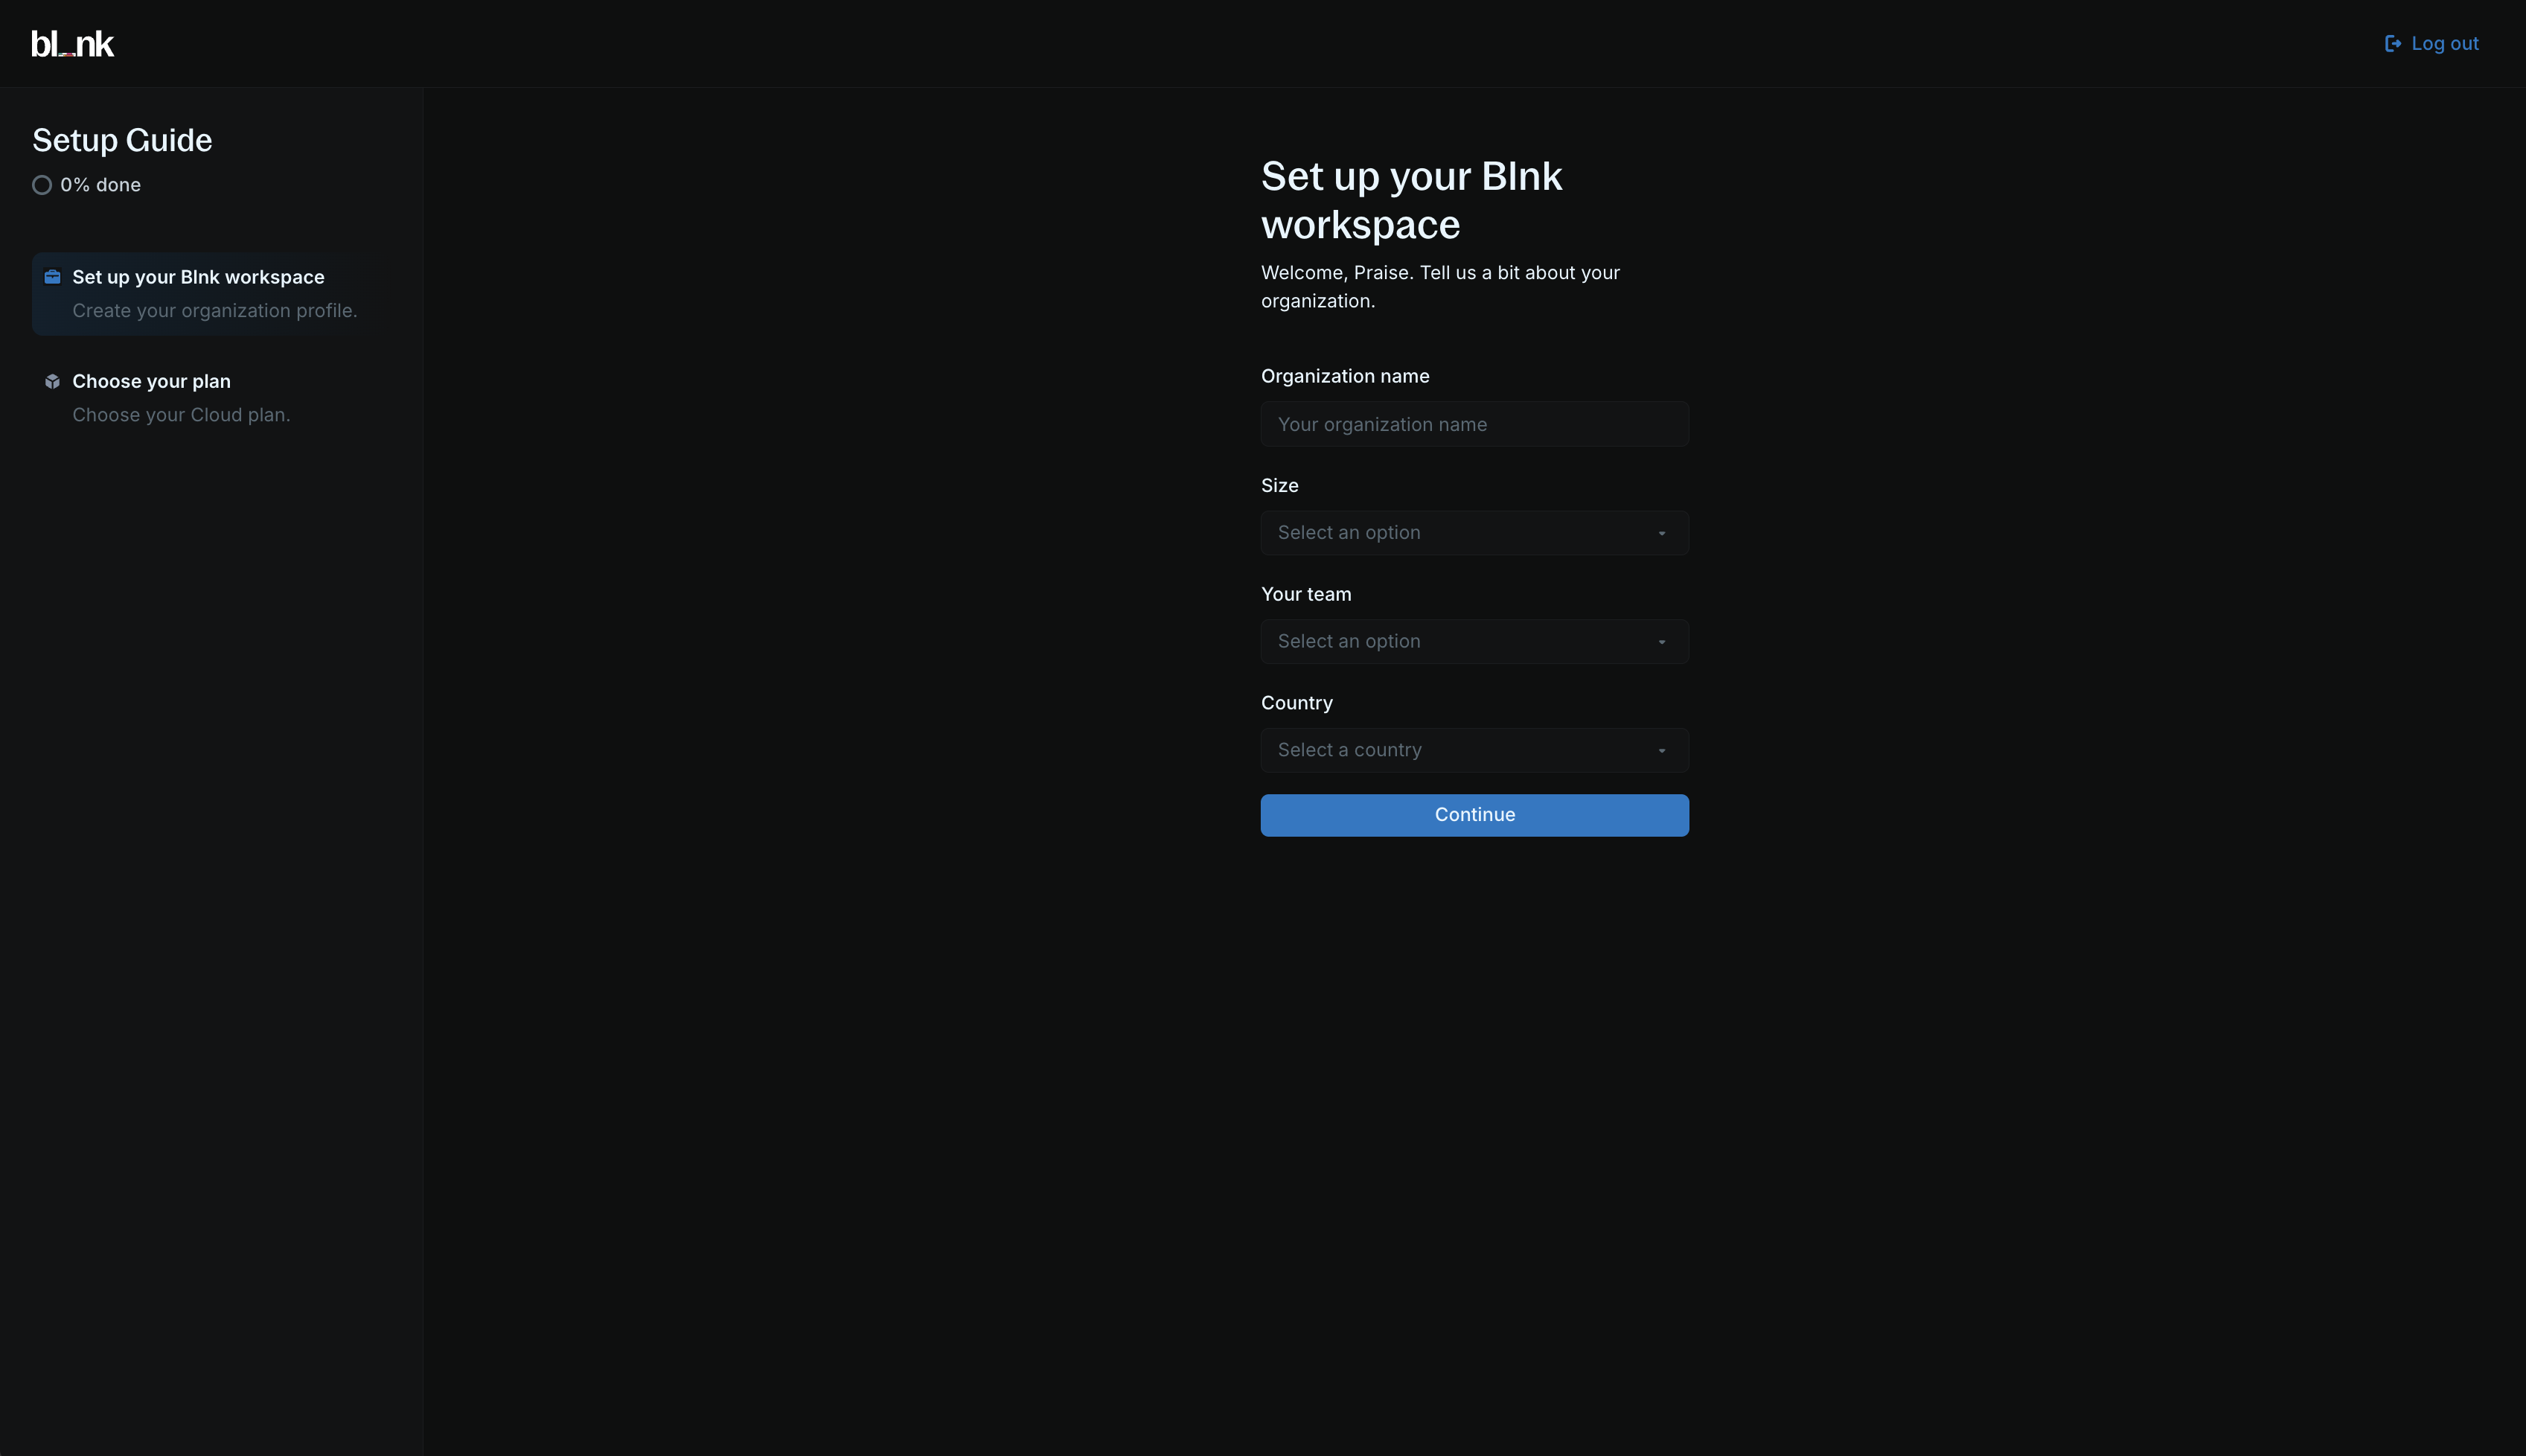Image resolution: width=2526 pixels, height=1456 pixels.
Task: Click the Setup Guide heading
Action: point(122,140)
